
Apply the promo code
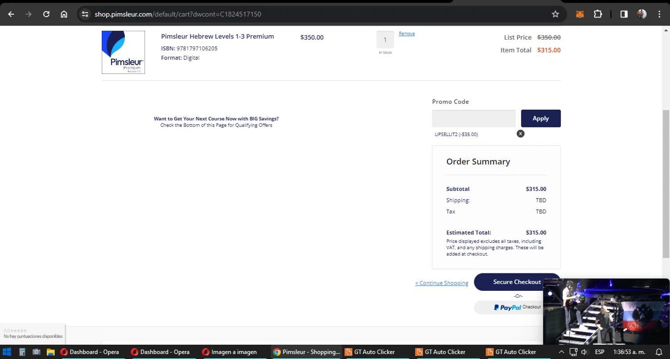pyautogui.click(x=540, y=119)
